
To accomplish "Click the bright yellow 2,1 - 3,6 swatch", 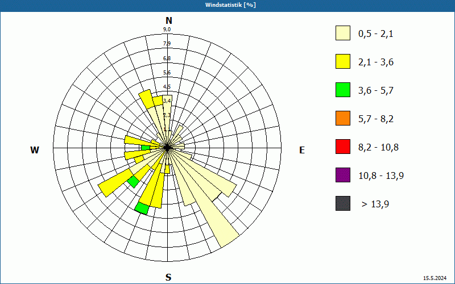I will [343, 61].
